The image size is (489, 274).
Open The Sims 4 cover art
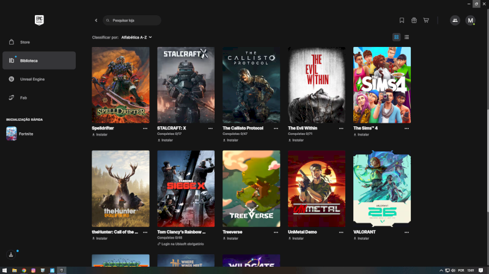click(x=381, y=85)
